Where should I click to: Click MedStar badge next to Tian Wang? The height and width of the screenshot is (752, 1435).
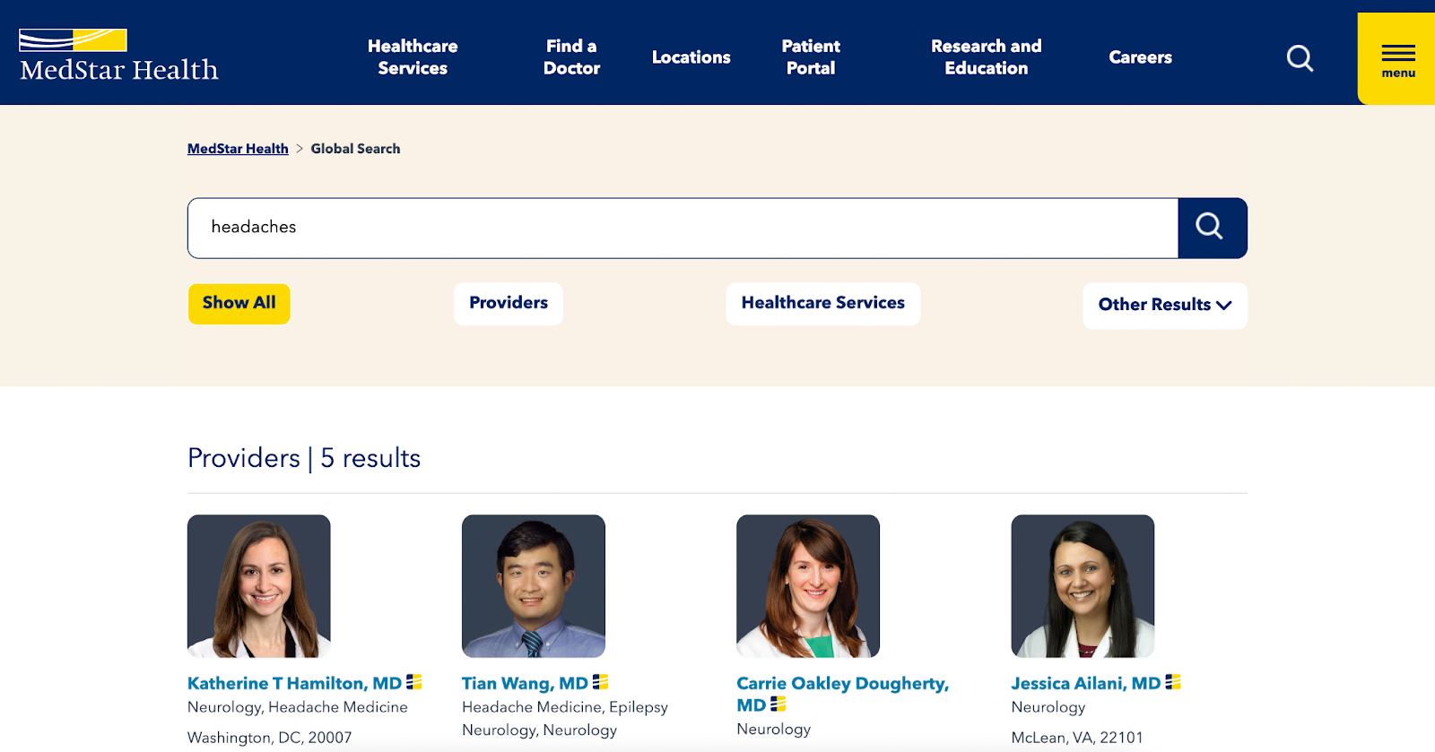[x=600, y=682]
